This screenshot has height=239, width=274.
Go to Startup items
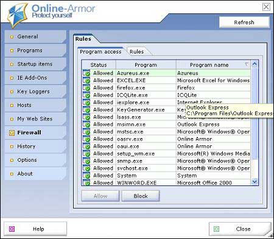[35, 64]
